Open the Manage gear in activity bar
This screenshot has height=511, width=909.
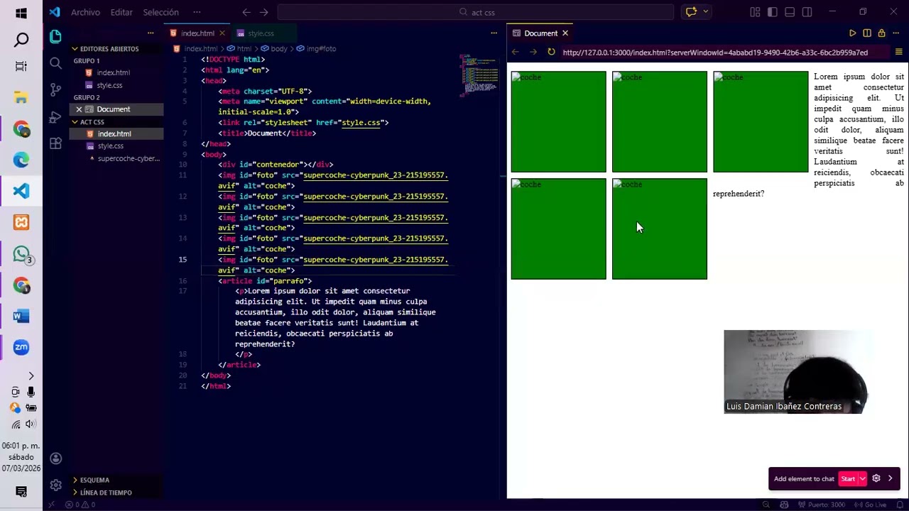(55, 485)
